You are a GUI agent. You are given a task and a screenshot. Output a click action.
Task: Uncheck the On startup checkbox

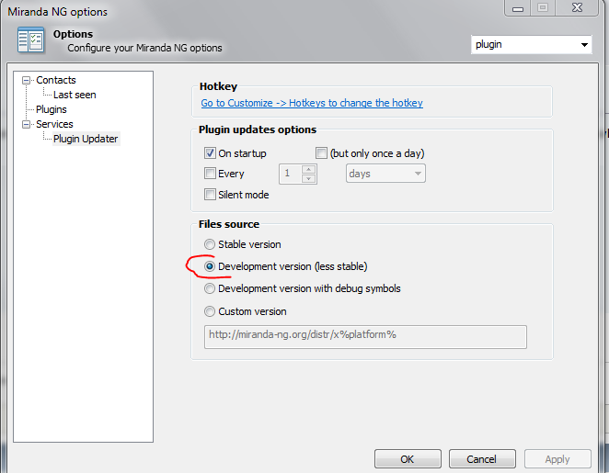pyautogui.click(x=210, y=153)
